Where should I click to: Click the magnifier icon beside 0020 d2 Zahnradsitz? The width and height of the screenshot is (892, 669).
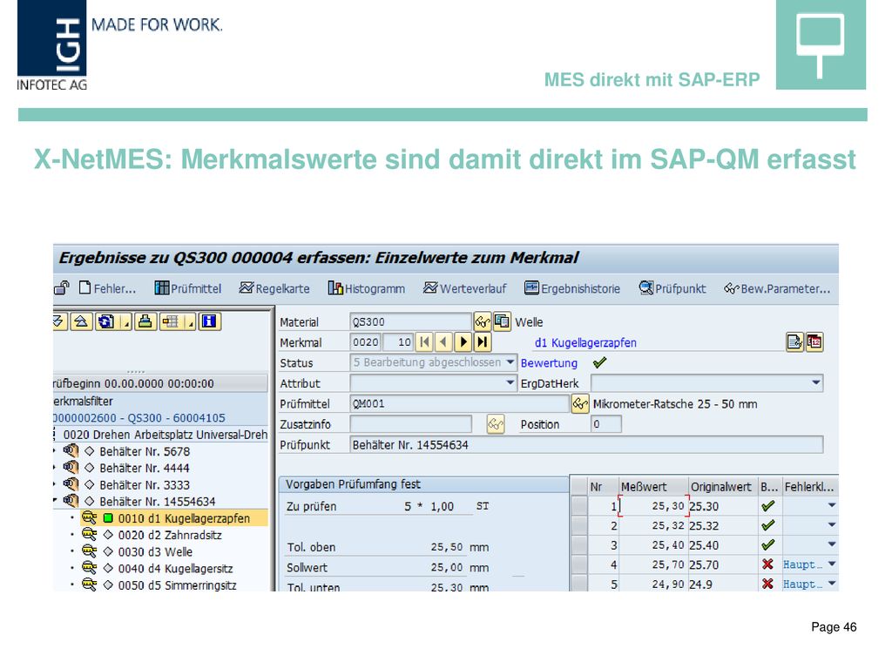[90, 535]
